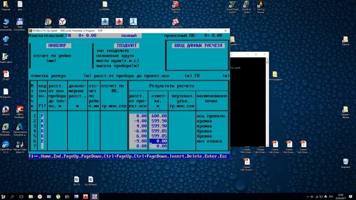356x200 pixels.
Task: Launch World of Tanks shortcut
Action: [x=246, y=7]
